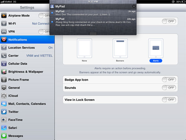Toggle the top OFF switch beside notification panel
This screenshot has height=140, width=186.
tap(169, 21)
